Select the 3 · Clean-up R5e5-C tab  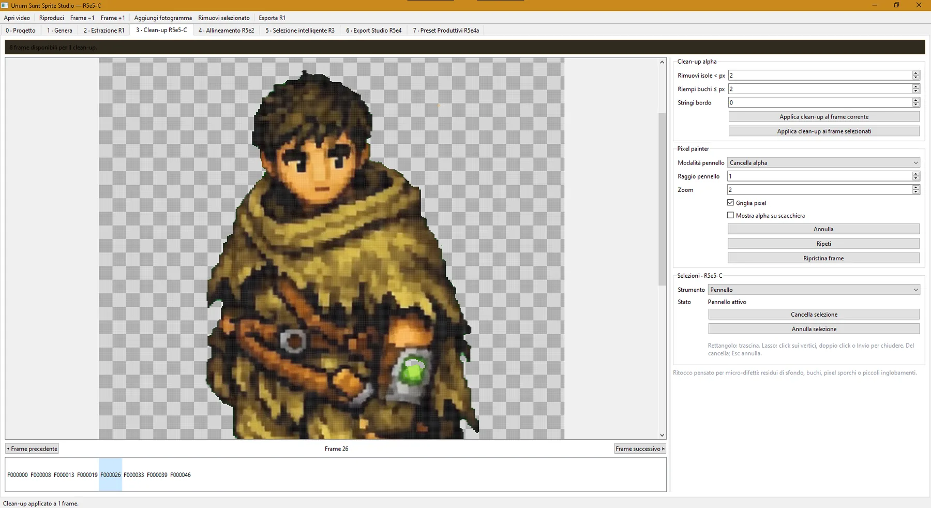pos(162,30)
